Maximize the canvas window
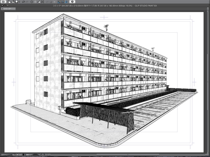The height and width of the screenshot is (157, 210). pos(8,6)
